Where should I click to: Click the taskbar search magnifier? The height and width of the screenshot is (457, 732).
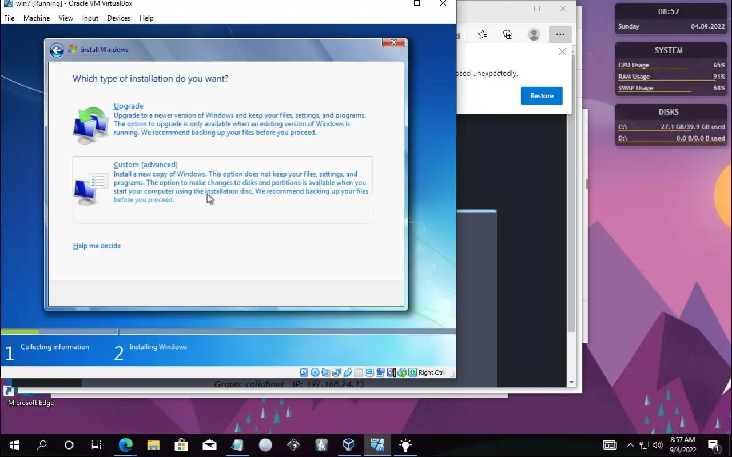pyautogui.click(x=42, y=444)
